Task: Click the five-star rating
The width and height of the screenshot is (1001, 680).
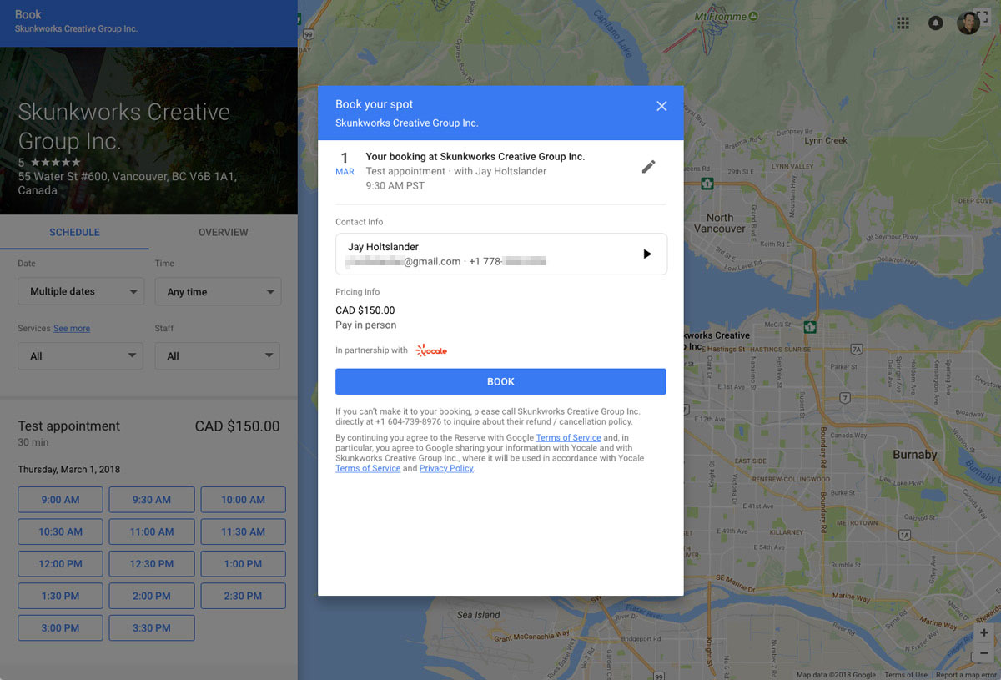Action: point(56,162)
